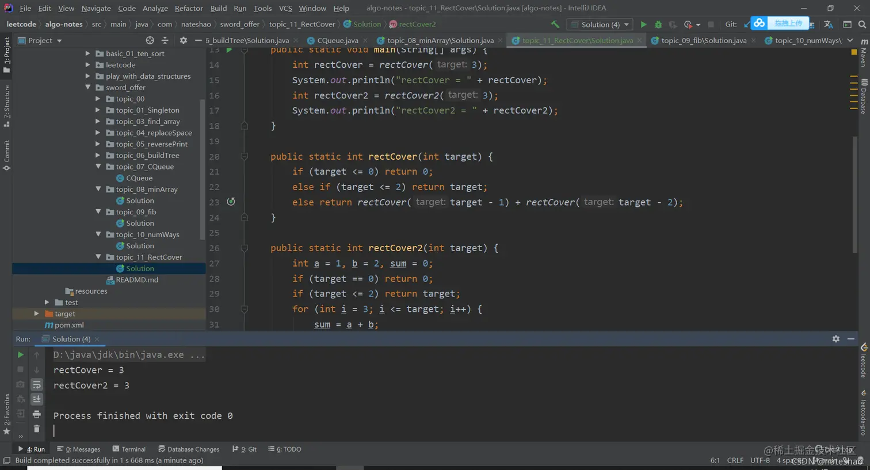Hide the Project panel with the minus icon
Image resolution: width=870 pixels, height=470 pixels.
coord(198,40)
